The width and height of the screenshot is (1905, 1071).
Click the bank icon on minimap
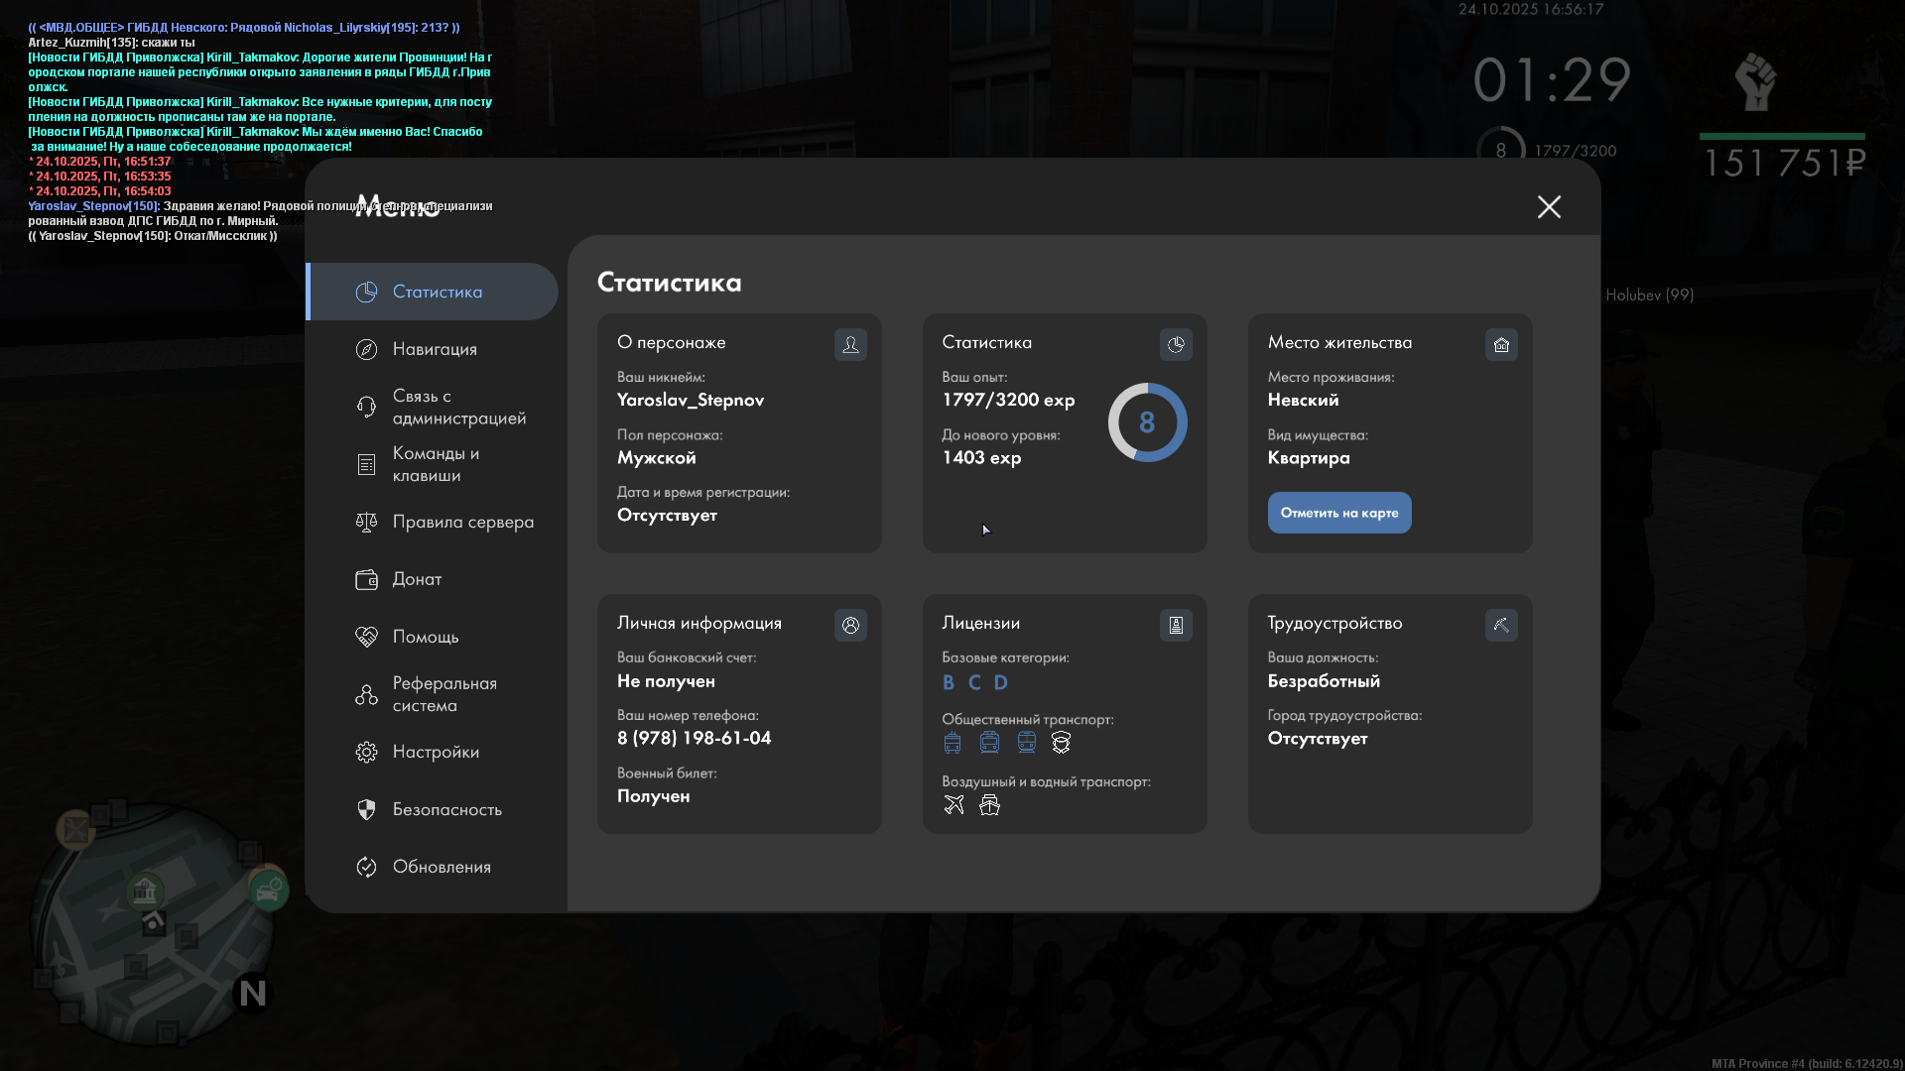coord(145,891)
